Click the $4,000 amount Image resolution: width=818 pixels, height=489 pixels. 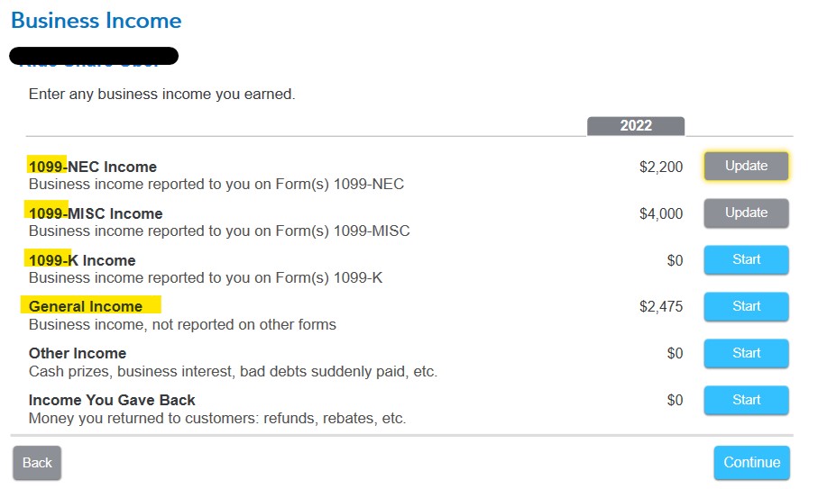[661, 213]
